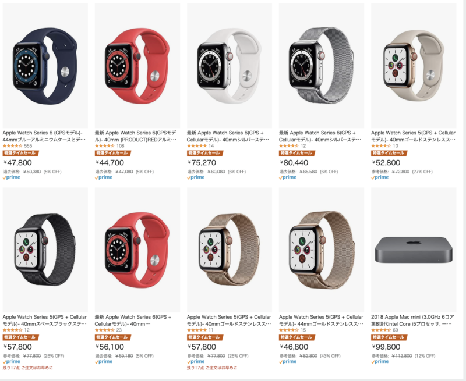The height and width of the screenshot is (381, 466).
Task: Open the white sport band Series 6 image
Action: tap(230, 66)
